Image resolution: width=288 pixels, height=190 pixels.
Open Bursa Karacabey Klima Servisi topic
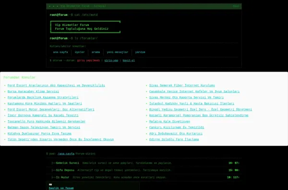coord(33,91)
